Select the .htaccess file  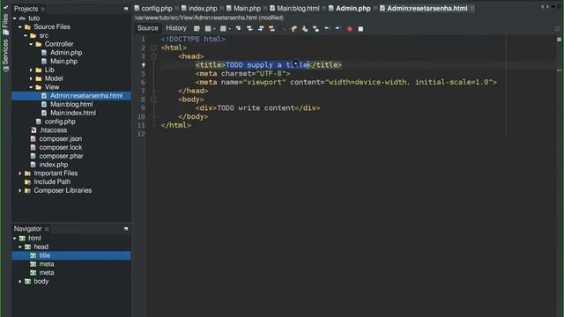(x=53, y=130)
